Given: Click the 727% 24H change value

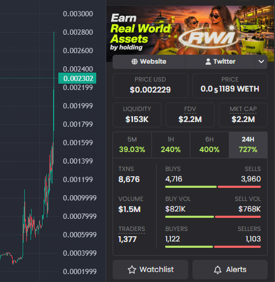Looking at the screenshot, I should [248, 149].
